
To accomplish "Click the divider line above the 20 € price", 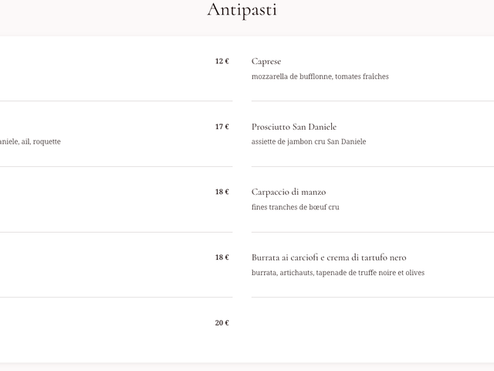I will coord(116,298).
